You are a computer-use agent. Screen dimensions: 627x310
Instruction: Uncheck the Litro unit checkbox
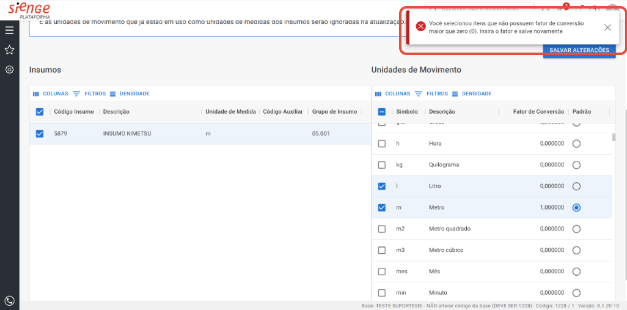(x=382, y=186)
